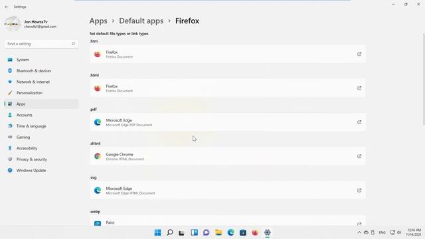
Task: Open Privacy & security category
Action: coord(41,159)
